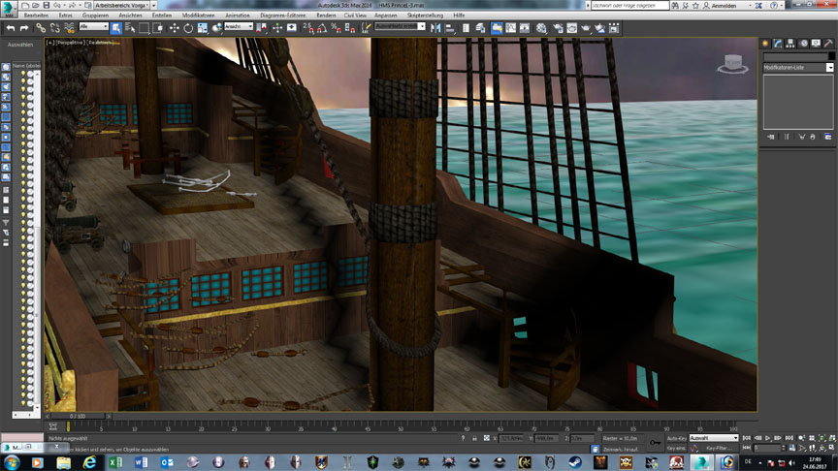This screenshot has width=838, height=471.
Task: Open the Auswahl key mode dropdown
Action: pyautogui.click(x=714, y=438)
